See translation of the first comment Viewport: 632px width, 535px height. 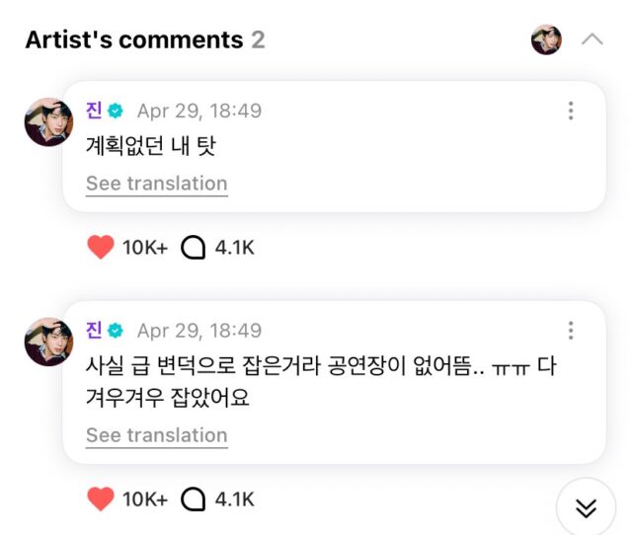click(x=156, y=184)
